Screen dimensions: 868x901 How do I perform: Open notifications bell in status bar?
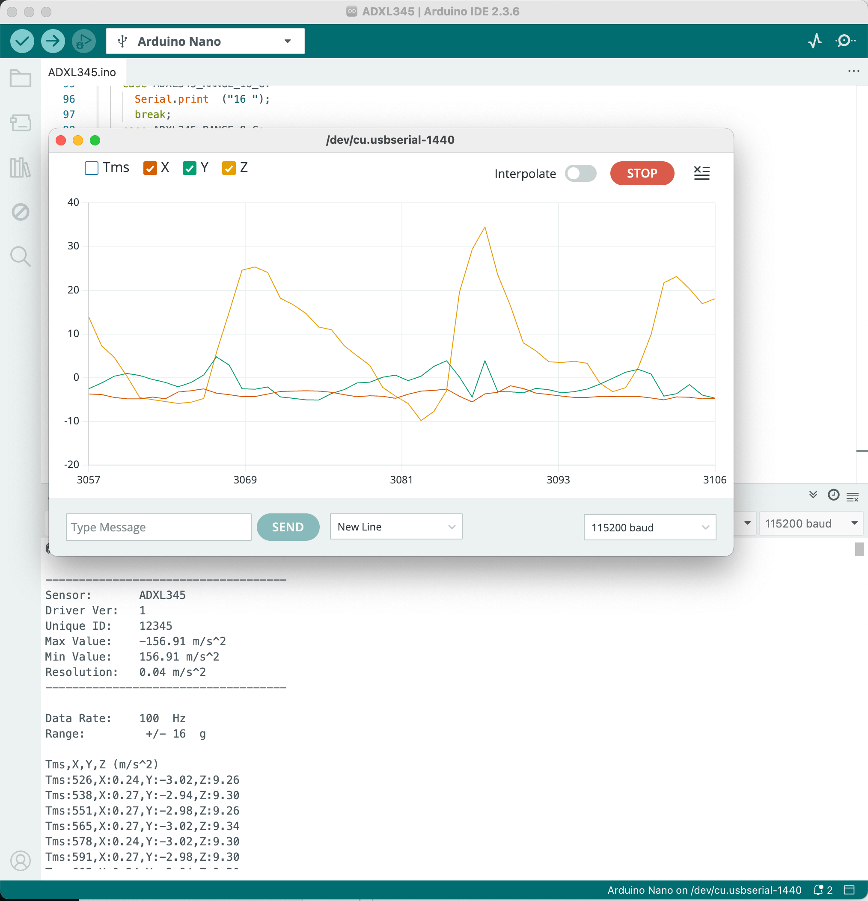[818, 890]
